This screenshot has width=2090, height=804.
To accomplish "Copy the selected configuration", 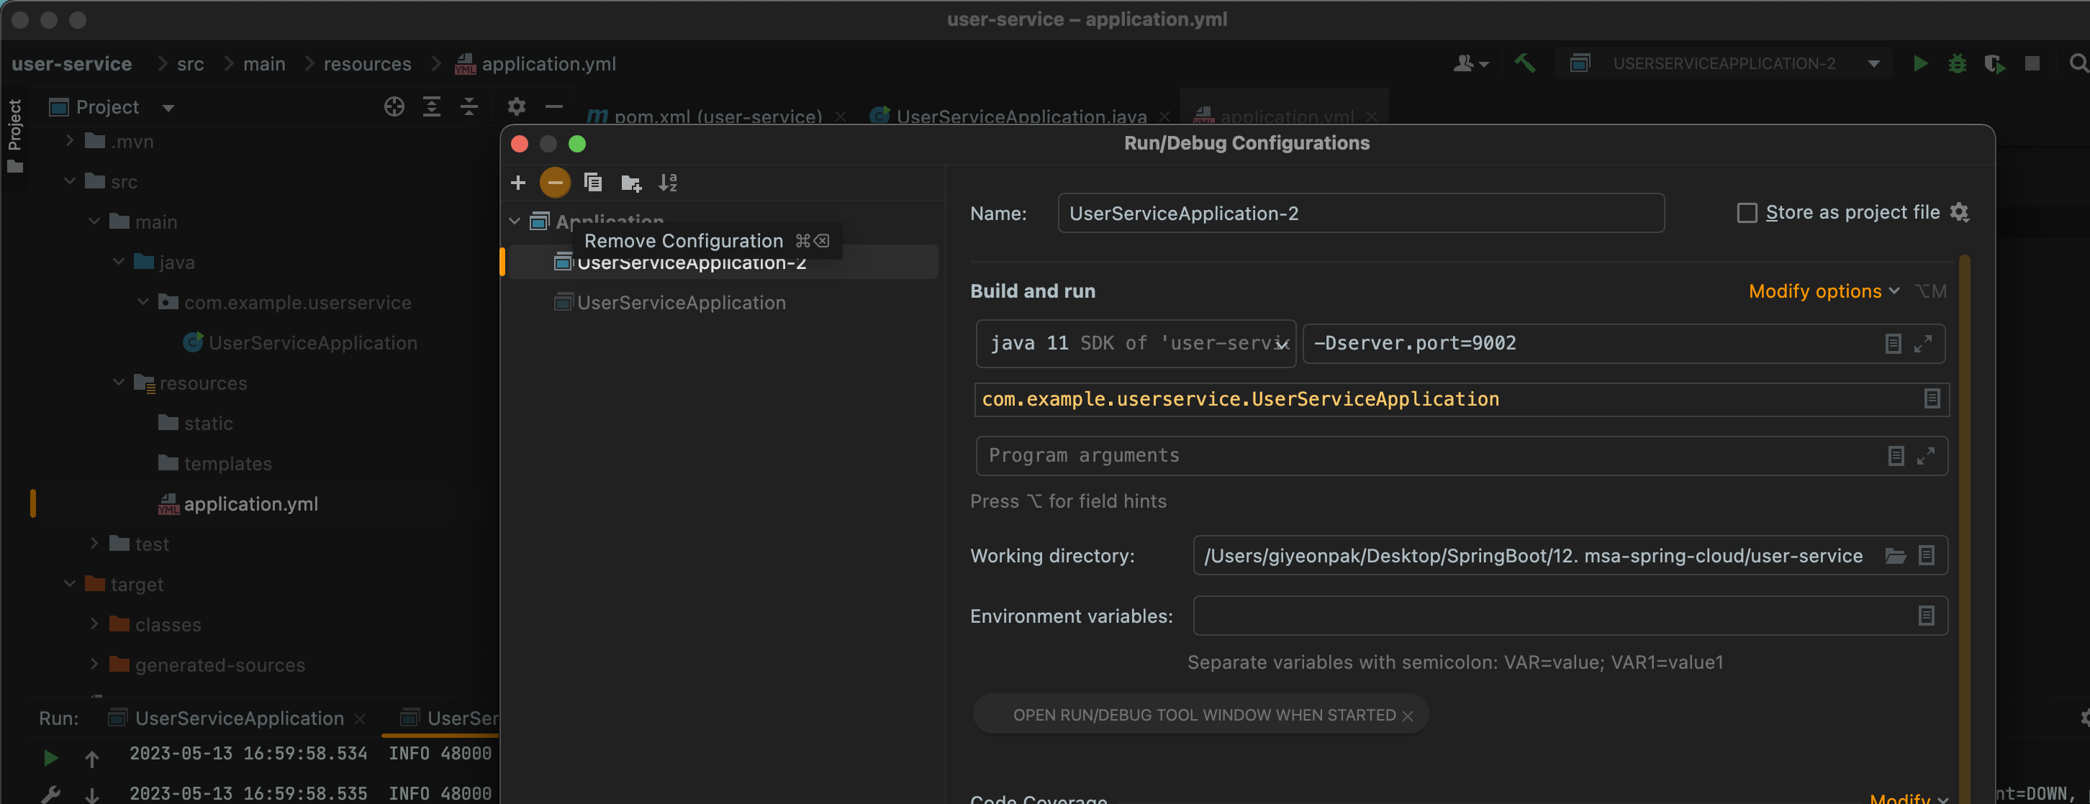I will tap(593, 183).
